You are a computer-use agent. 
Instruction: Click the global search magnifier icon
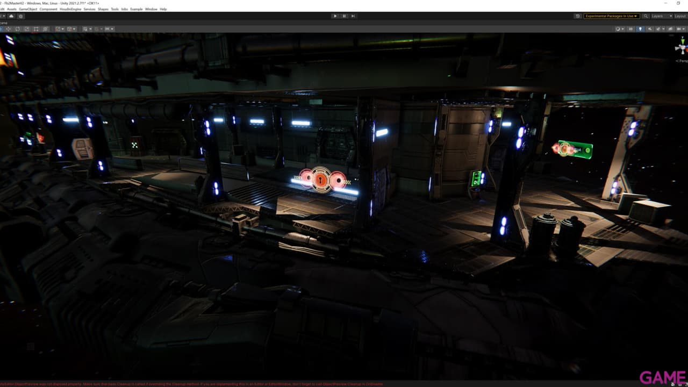pyautogui.click(x=646, y=16)
